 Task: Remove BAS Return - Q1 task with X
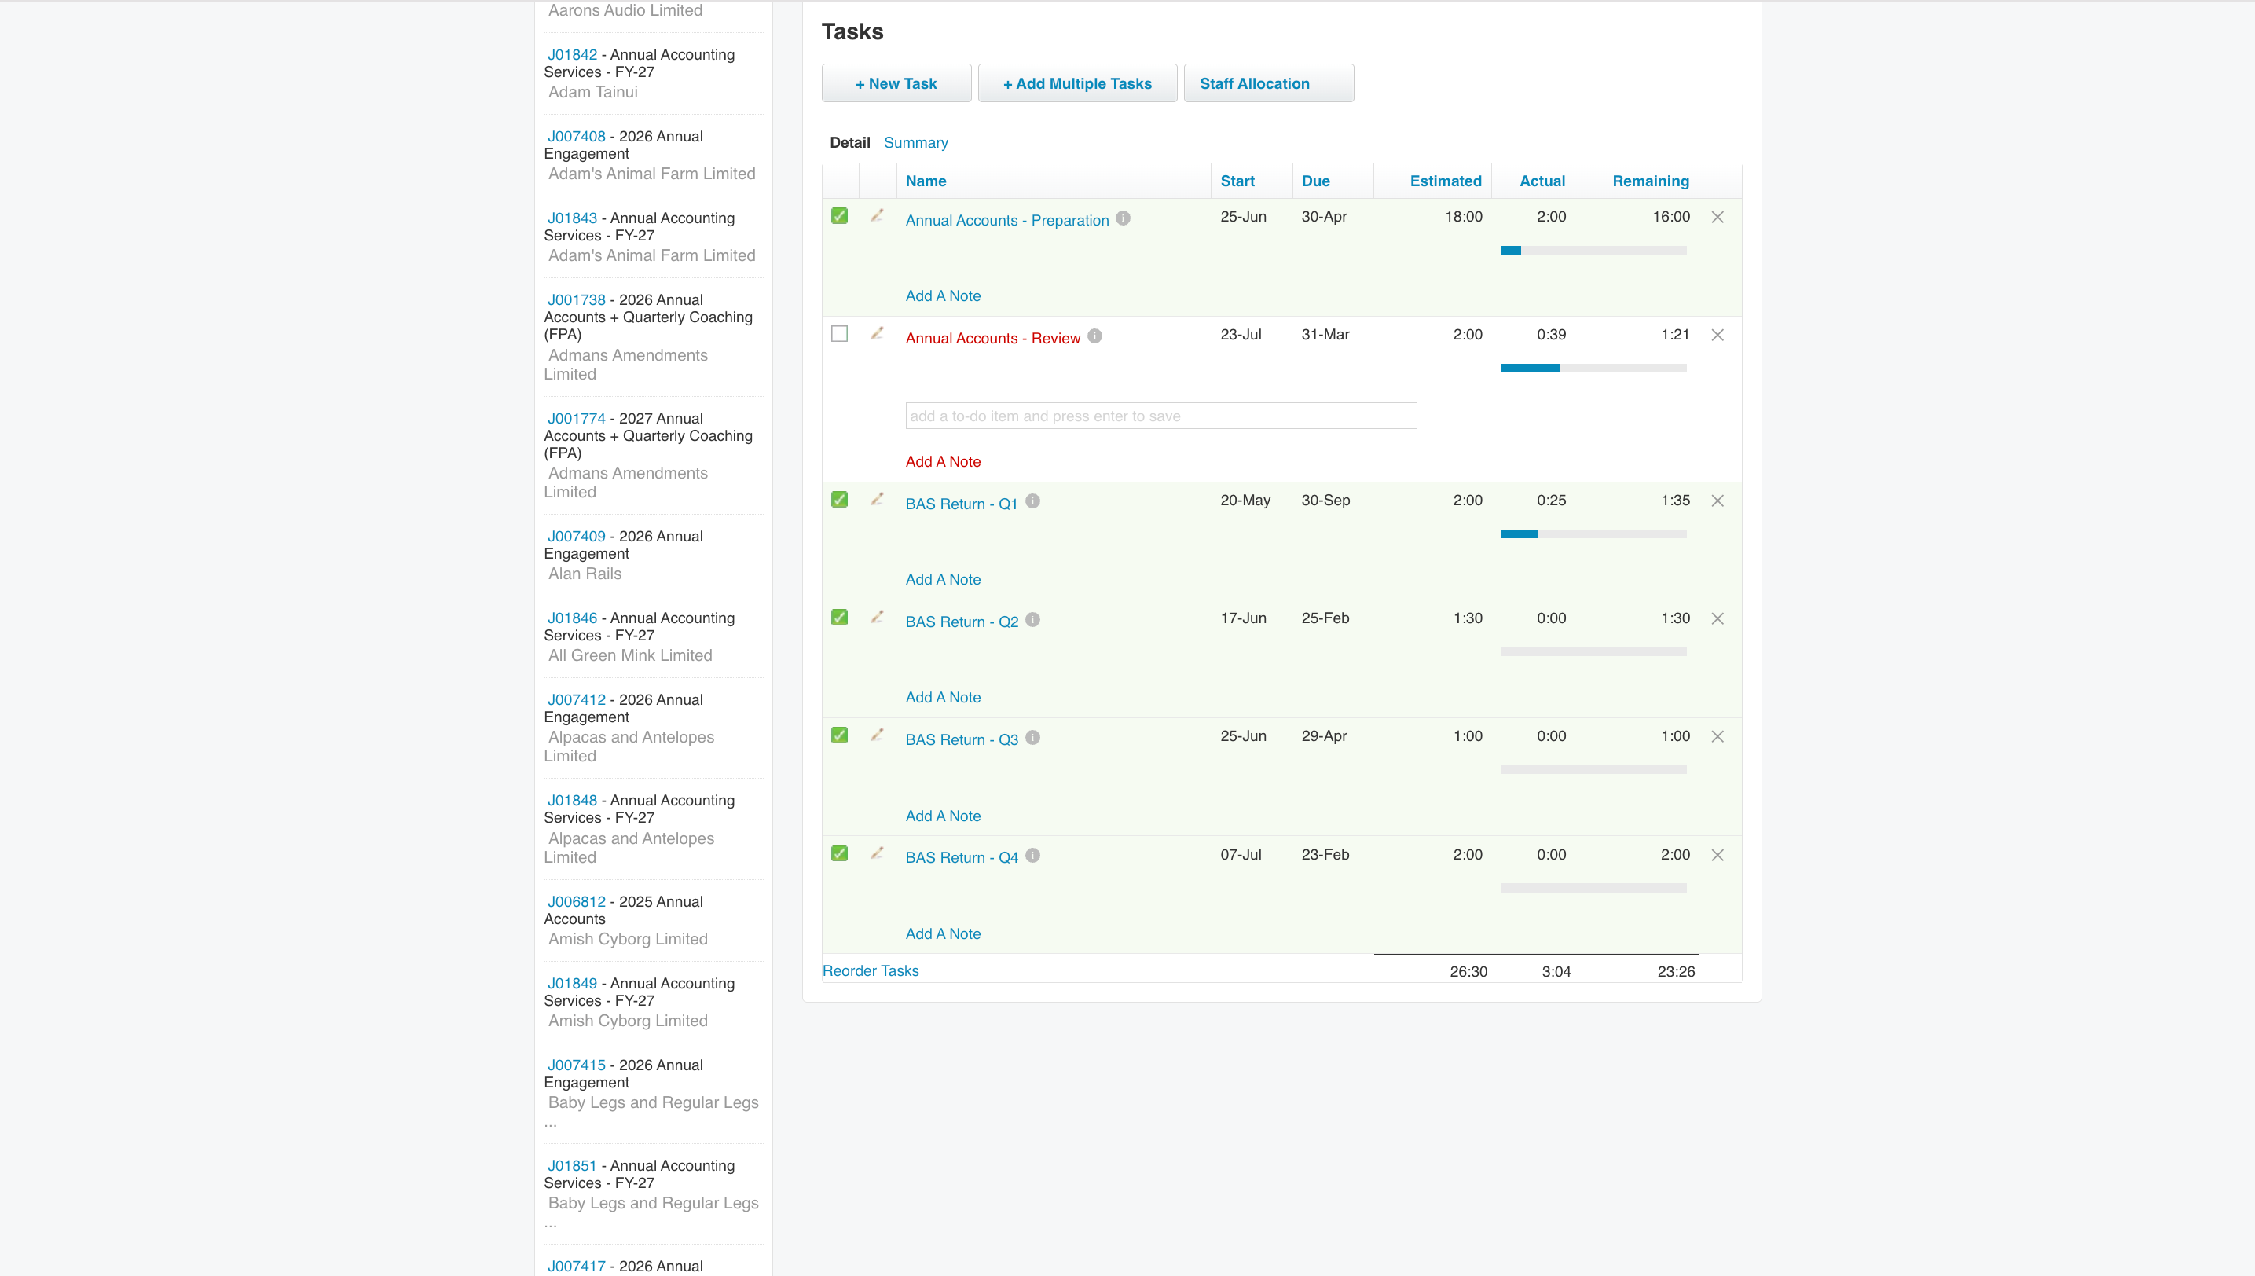pyautogui.click(x=1718, y=500)
